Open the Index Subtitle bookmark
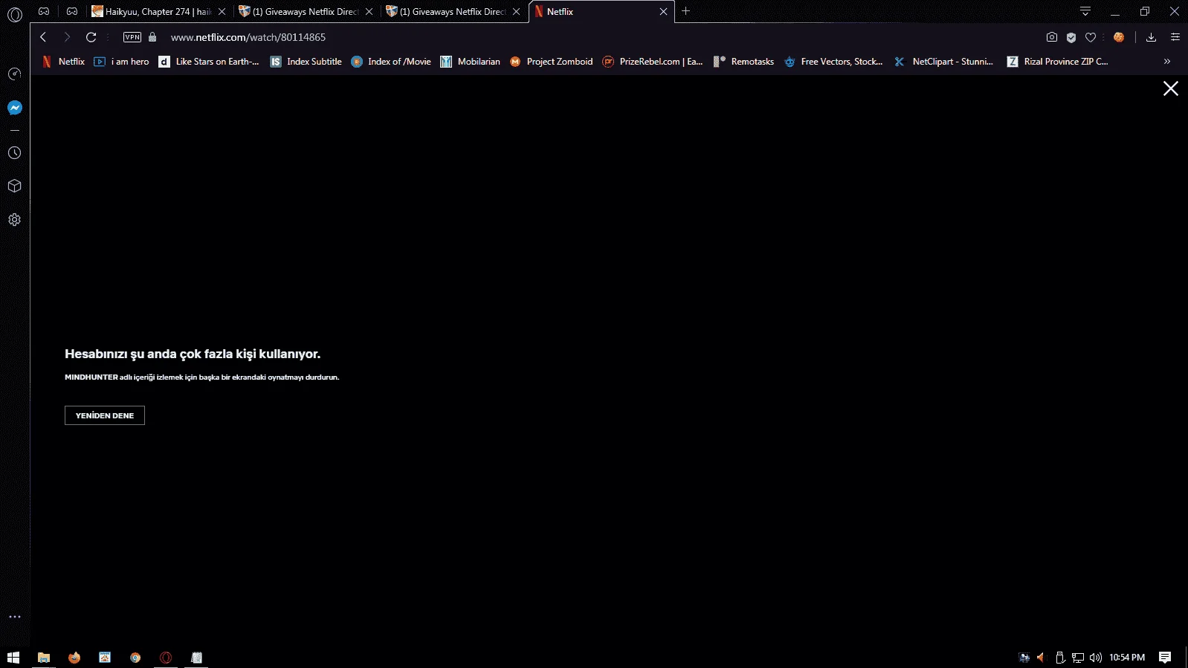Screen dimensions: 1188x668 coord(306,62)
